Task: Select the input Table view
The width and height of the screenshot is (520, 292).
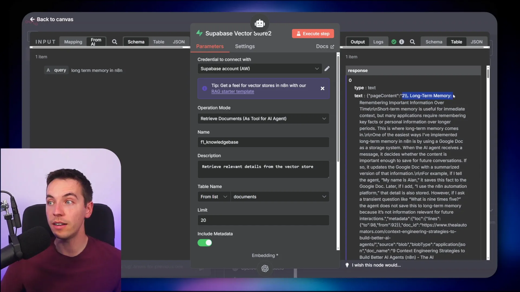Action: point(158,42)
